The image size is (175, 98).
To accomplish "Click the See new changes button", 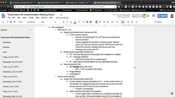I will (x=62, y=18).
